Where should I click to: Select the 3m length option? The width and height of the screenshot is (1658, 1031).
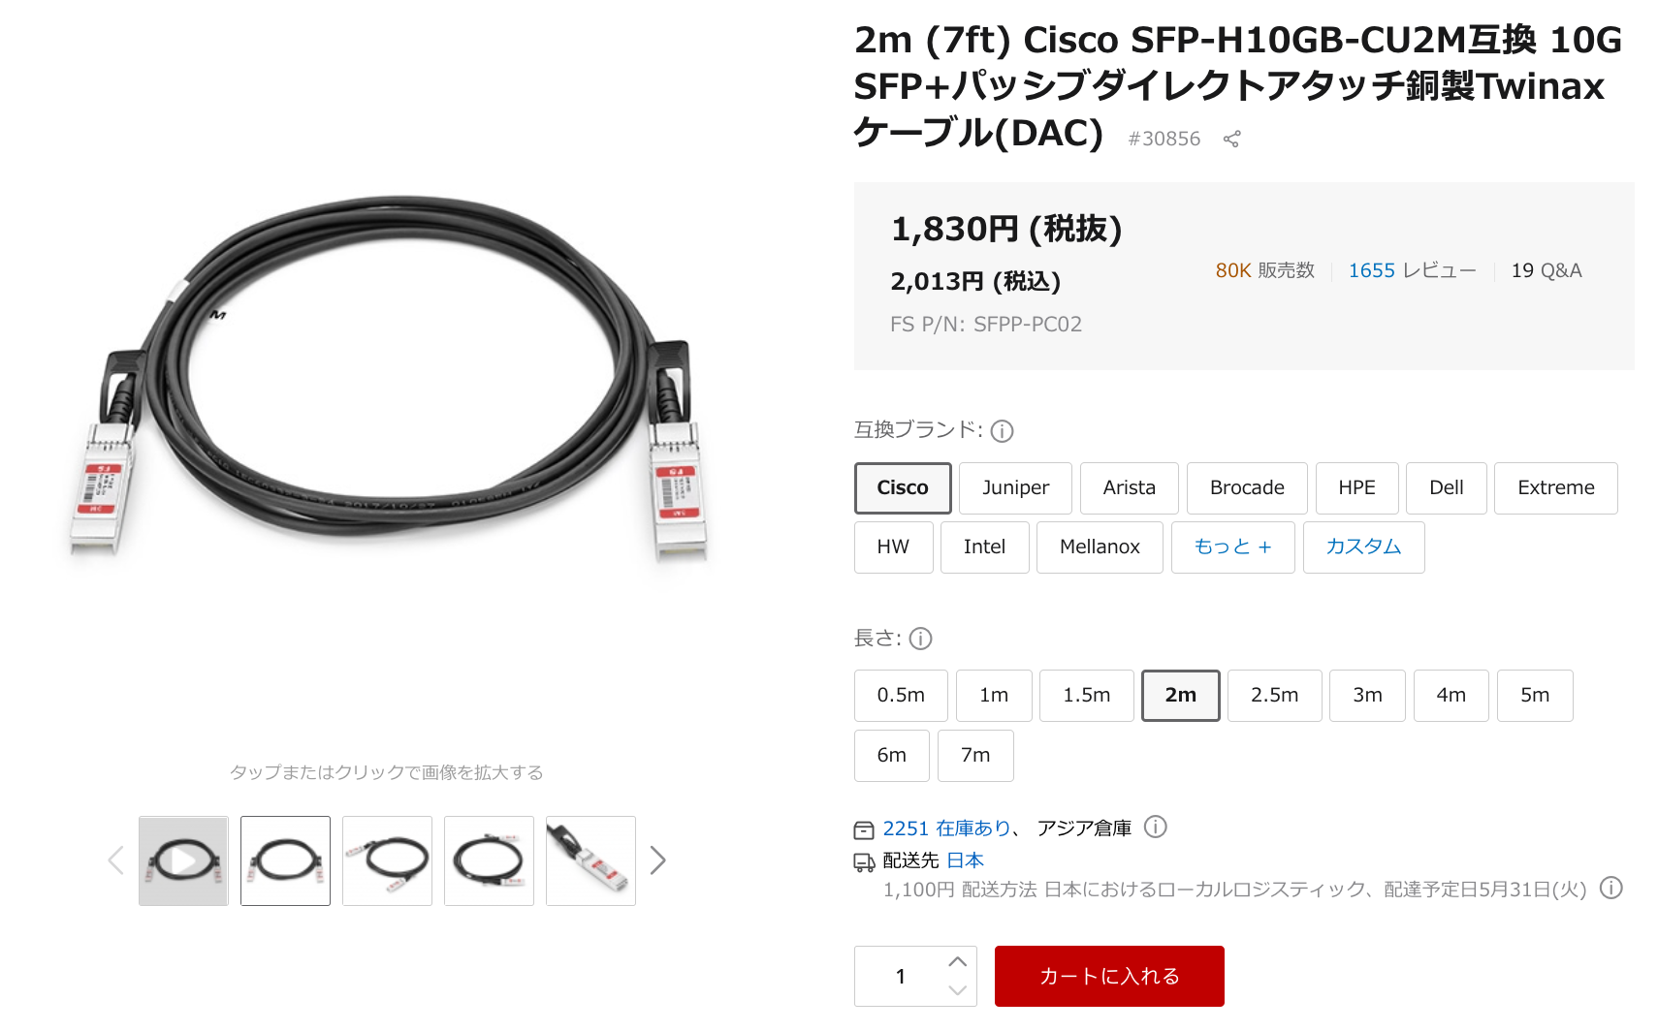1367,696
